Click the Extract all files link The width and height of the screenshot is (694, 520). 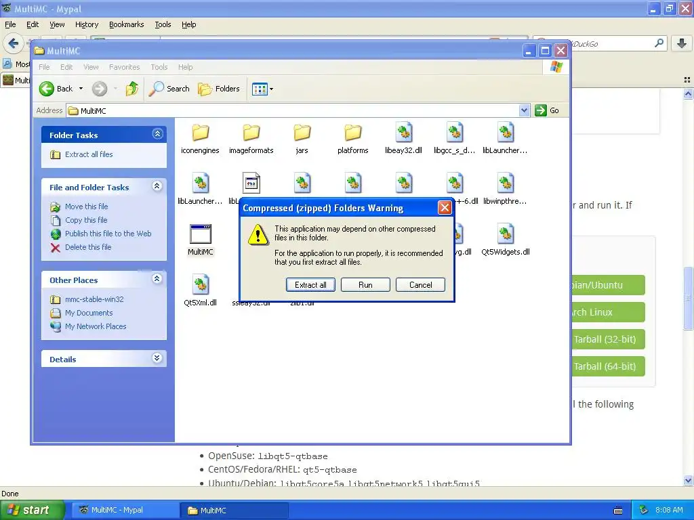89,154
